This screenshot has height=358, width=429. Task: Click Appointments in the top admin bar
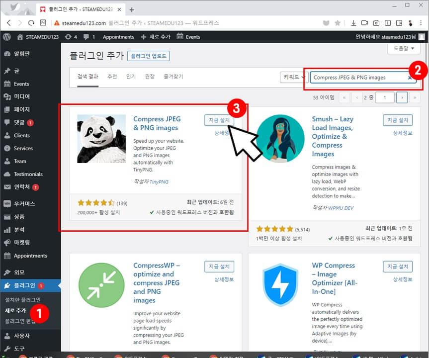[118, 37]
